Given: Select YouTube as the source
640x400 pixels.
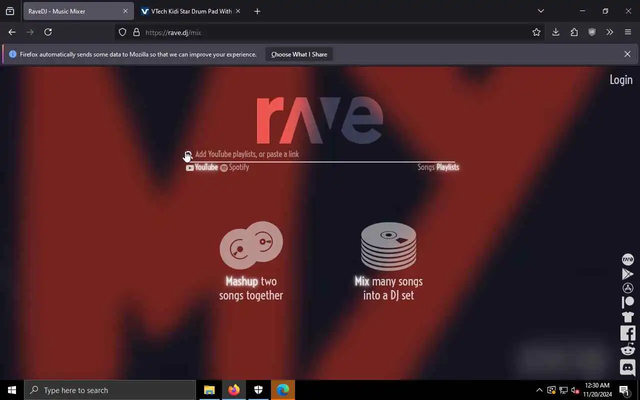Looking at the screenshot, I should pos(202,167).
